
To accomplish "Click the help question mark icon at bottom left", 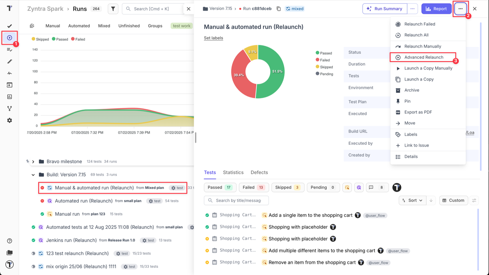I will [10, 241].
